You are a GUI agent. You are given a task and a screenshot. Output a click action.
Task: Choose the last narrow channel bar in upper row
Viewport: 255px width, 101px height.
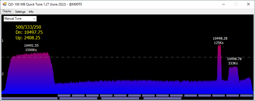(x=247, y=96)
